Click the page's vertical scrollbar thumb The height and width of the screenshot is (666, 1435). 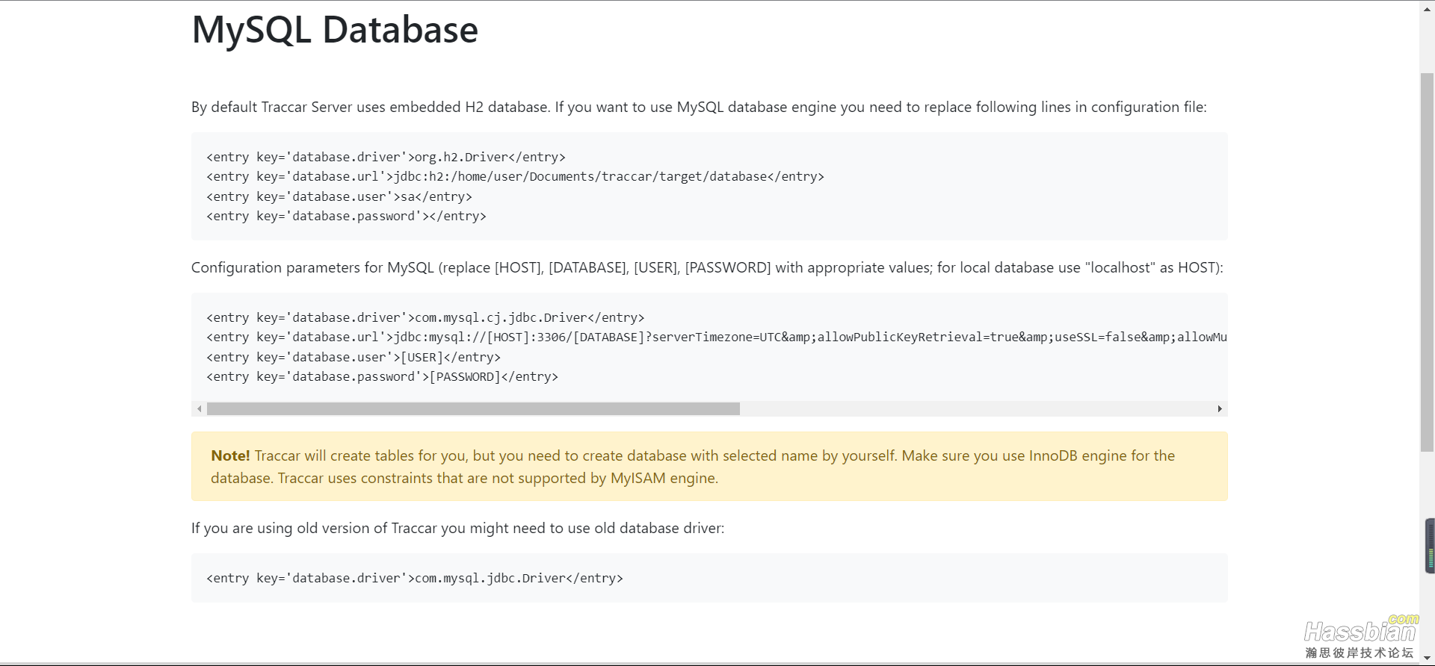coord(1427,262)
